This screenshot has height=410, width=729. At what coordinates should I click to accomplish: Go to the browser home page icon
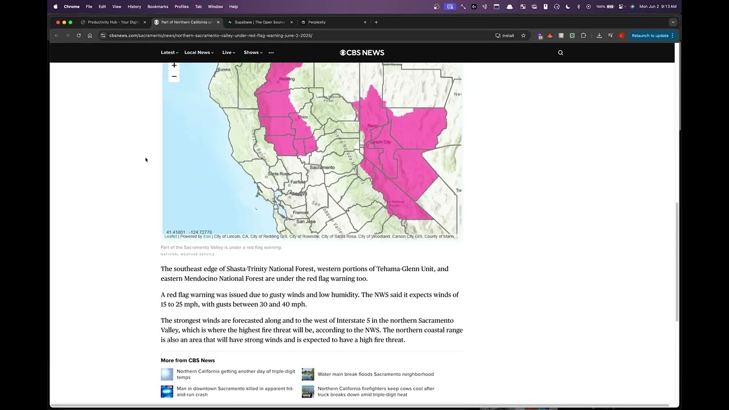(89, 35)
